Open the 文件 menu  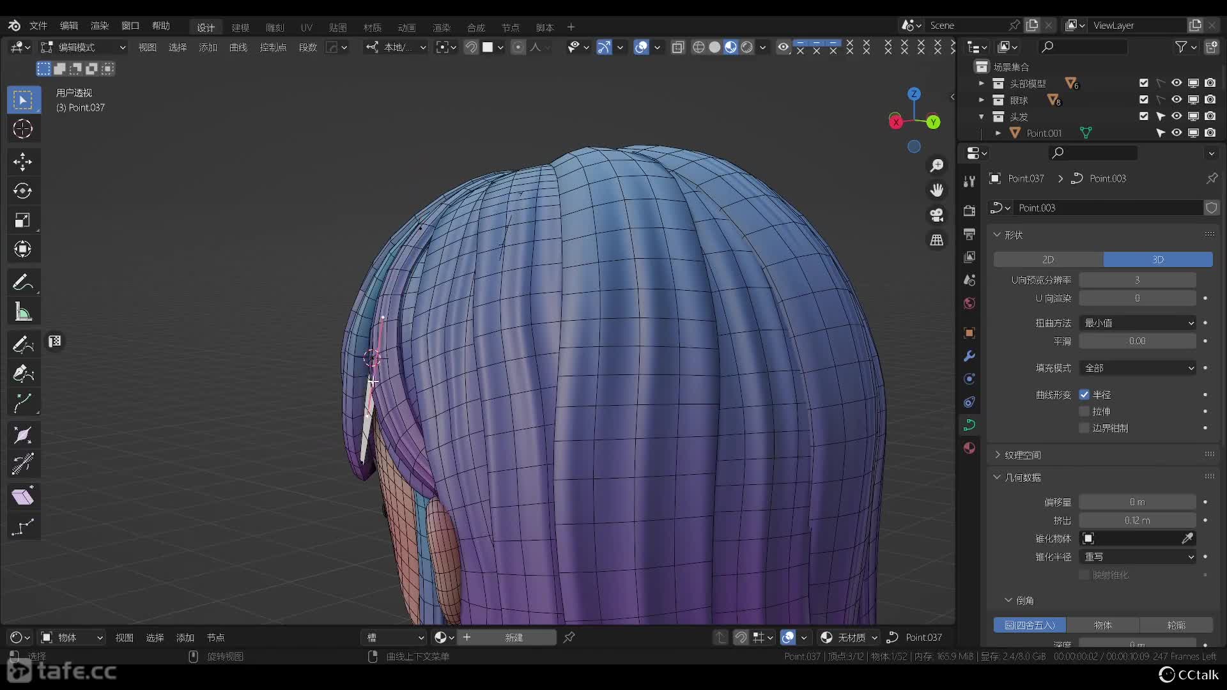click(38, 26)
